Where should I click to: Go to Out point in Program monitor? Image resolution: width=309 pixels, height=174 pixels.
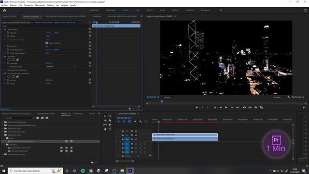click(238, 107)
